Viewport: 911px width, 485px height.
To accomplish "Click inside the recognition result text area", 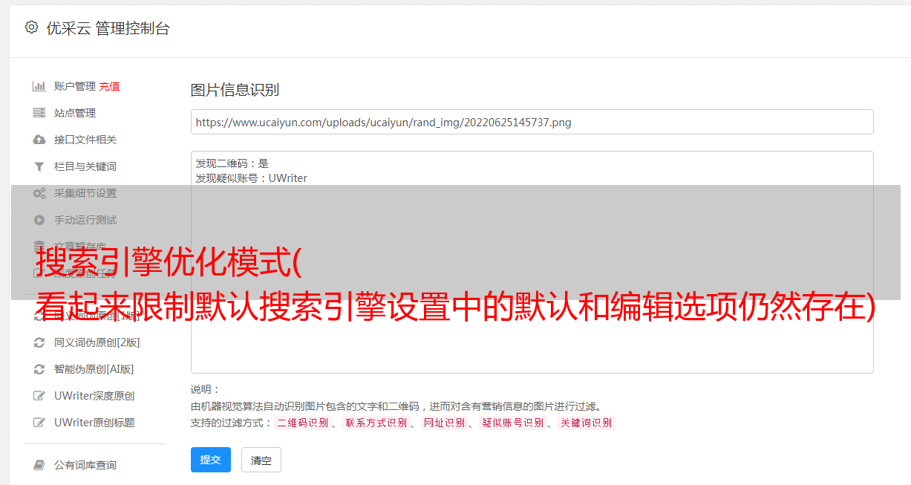I will pos(532,261).
